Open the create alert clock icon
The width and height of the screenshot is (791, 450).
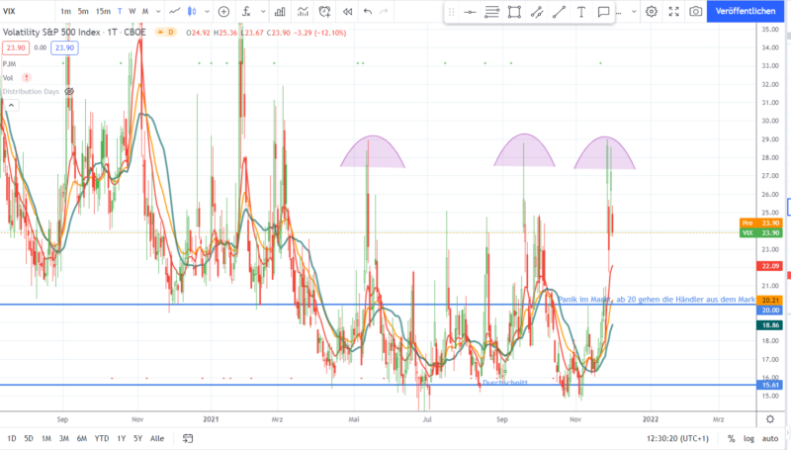point(325,12)
